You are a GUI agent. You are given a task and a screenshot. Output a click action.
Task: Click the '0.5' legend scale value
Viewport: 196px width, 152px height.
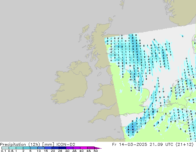point(11,151)
